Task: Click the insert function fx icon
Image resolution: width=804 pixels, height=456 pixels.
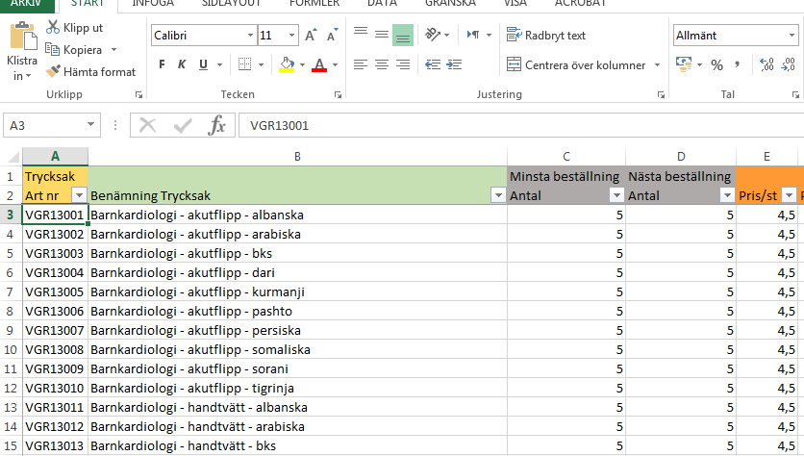Action: (x=217, y=125)
